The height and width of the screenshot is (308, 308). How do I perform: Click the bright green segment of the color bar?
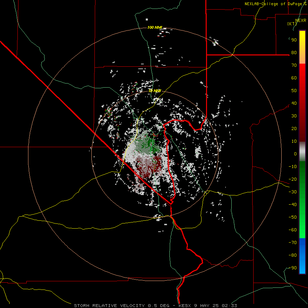pos(302,224)
